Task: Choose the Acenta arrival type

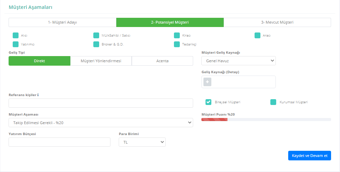Action: [162, 61]
